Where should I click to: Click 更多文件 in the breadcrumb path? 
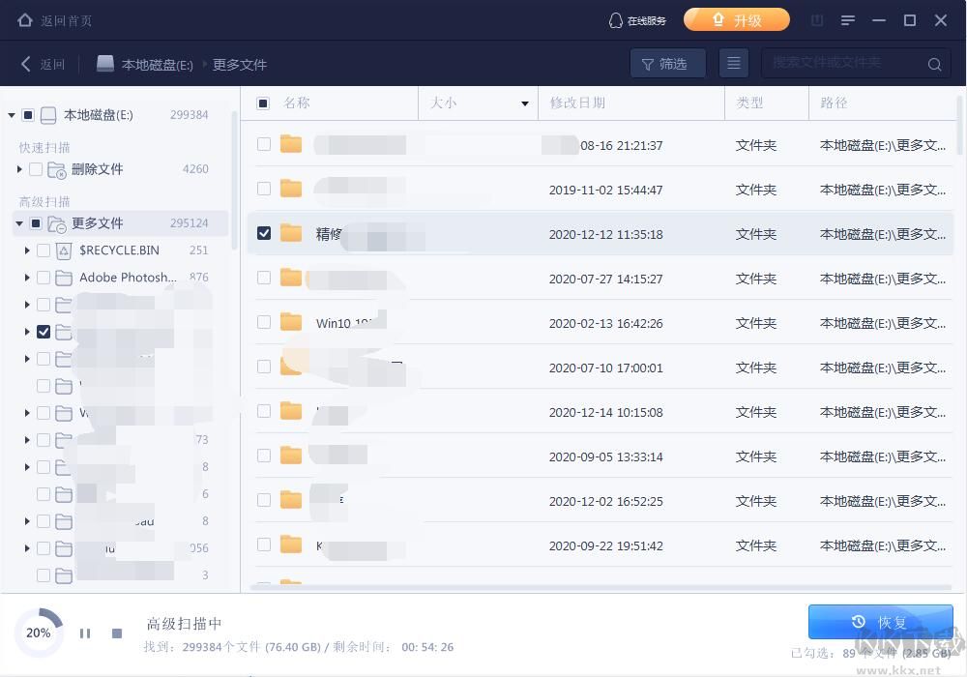[x=239, y=64]
